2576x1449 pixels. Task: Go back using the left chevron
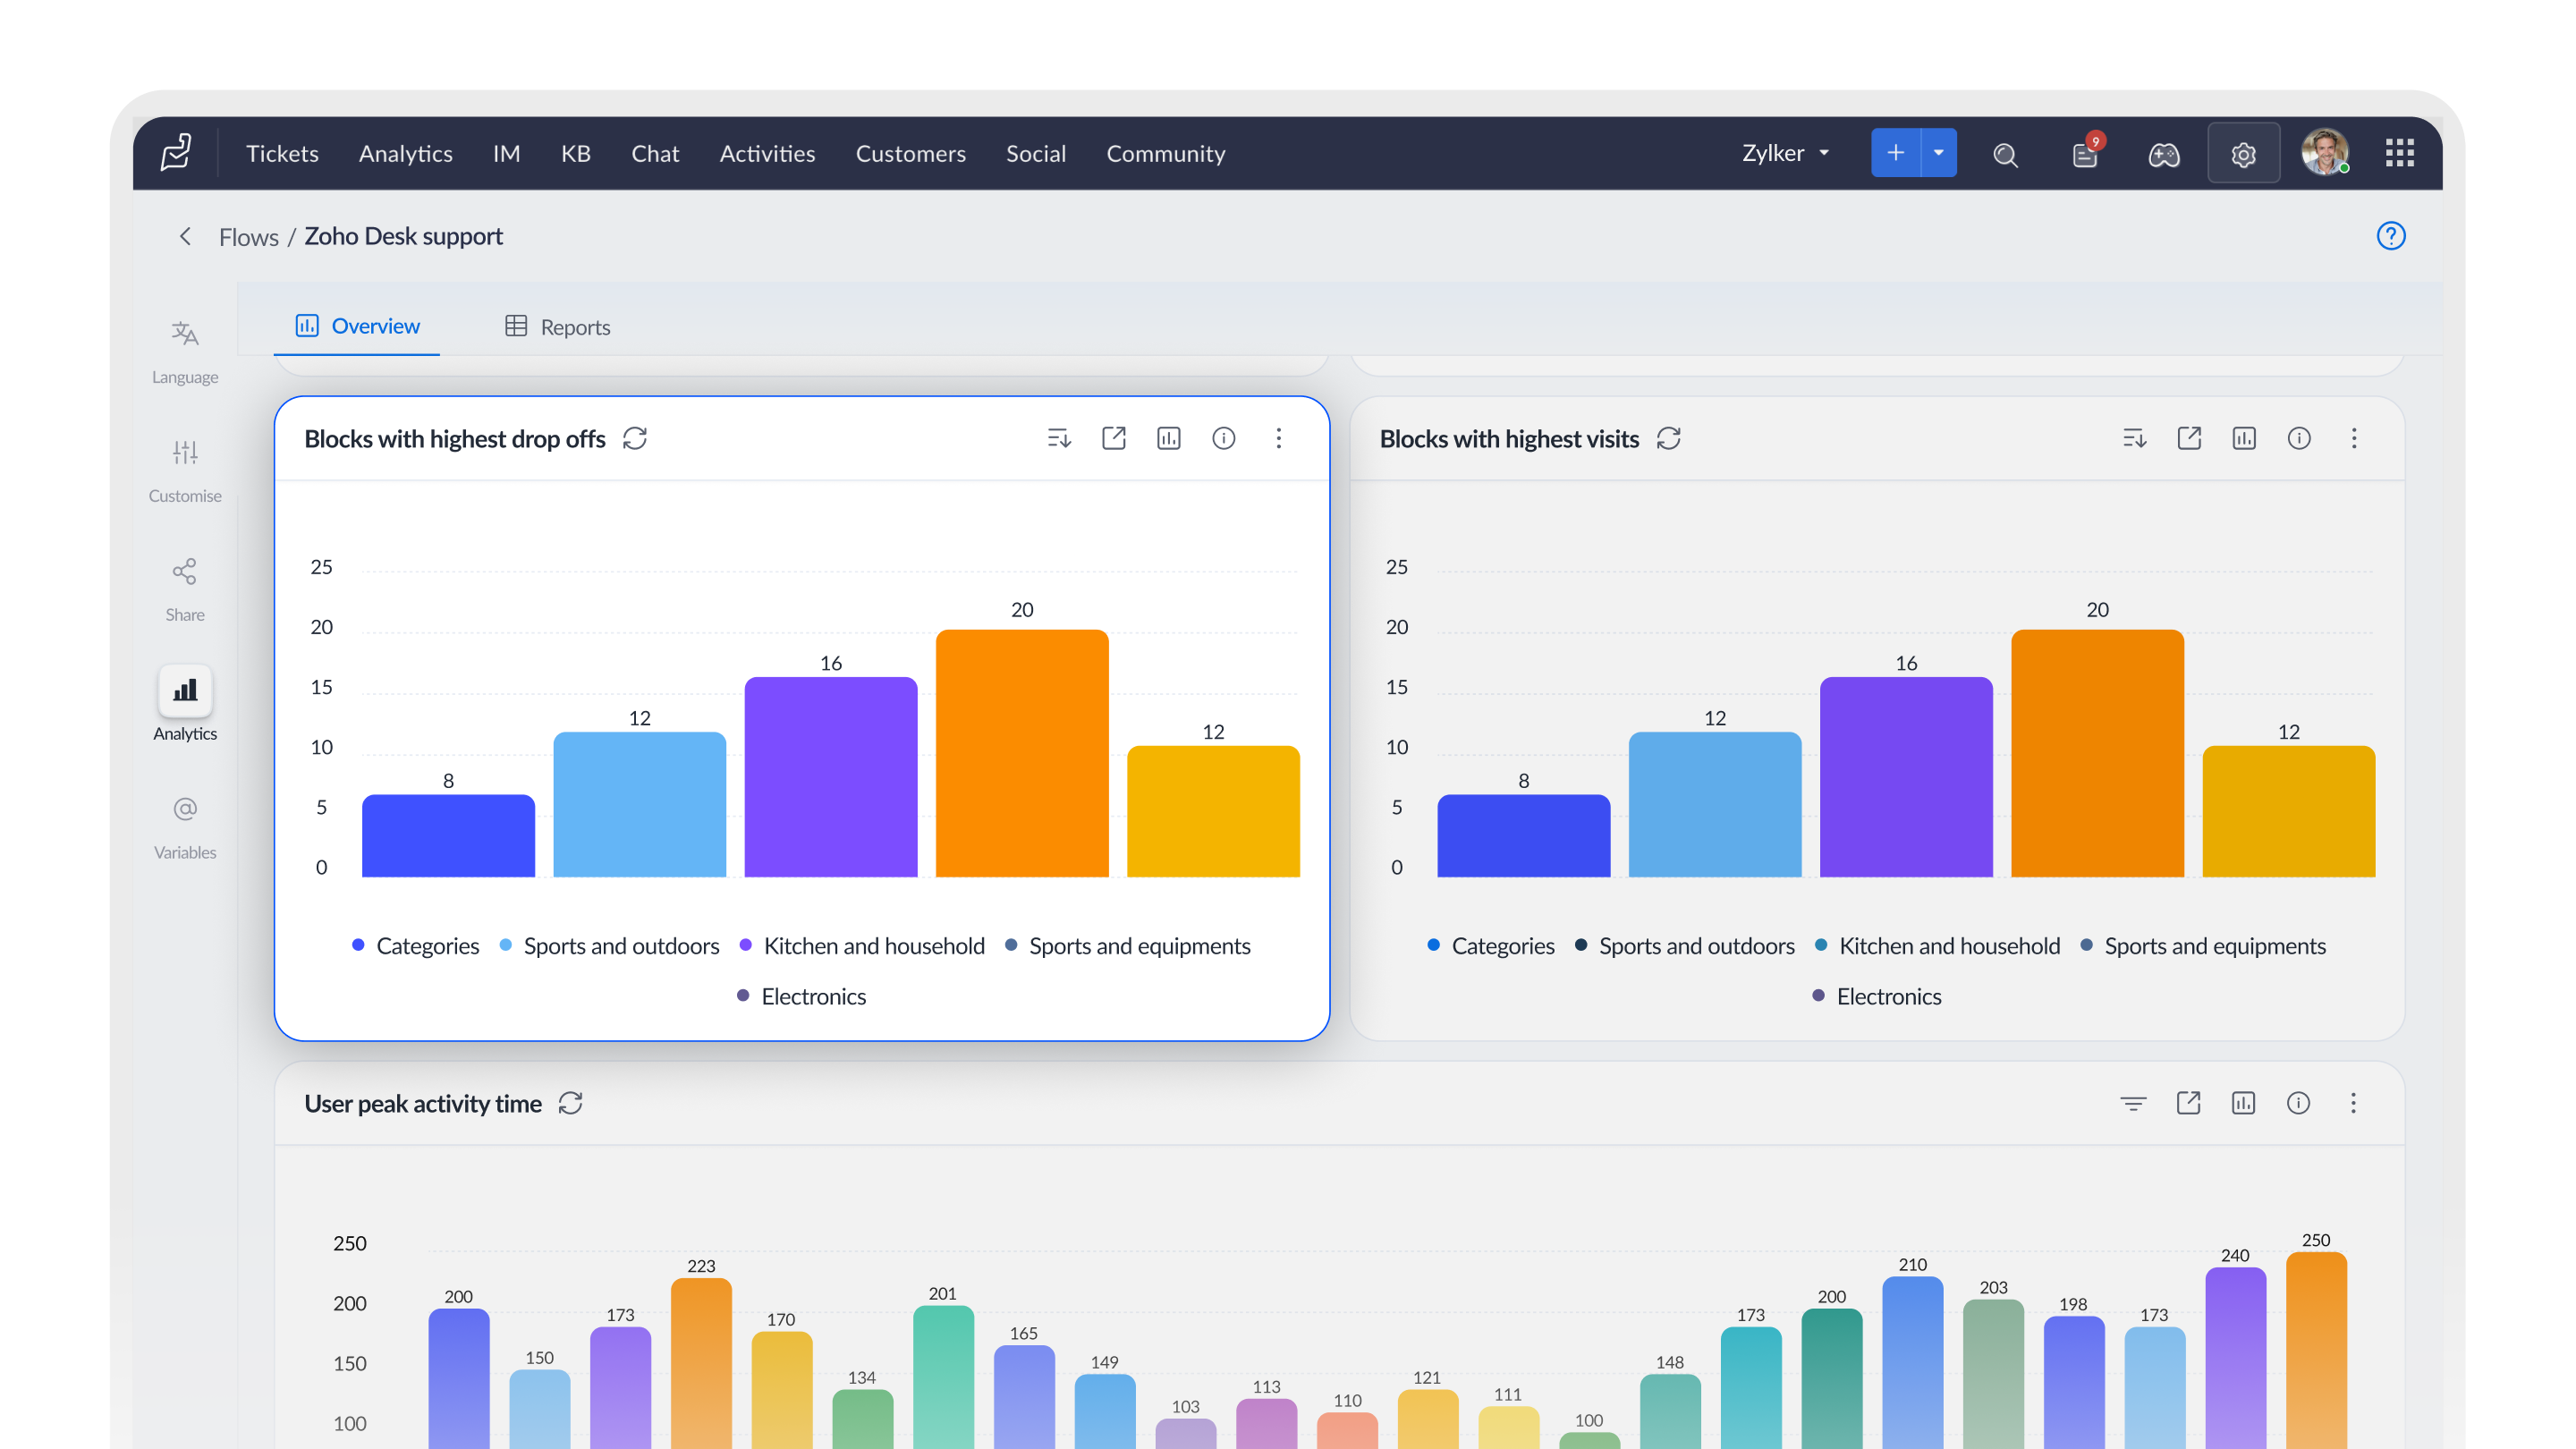point(185,236)
